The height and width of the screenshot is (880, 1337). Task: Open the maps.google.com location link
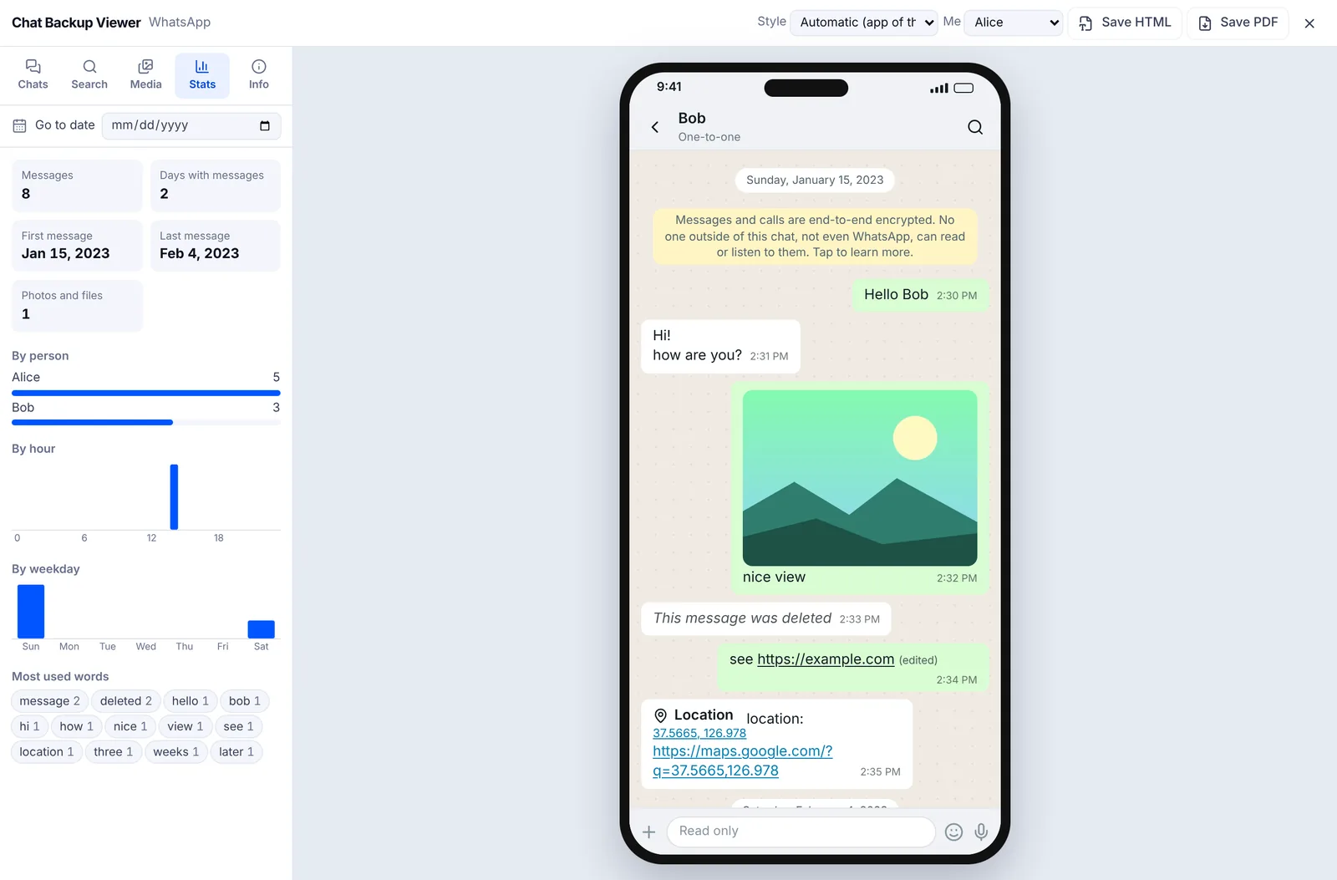click(x=743, y=761)
